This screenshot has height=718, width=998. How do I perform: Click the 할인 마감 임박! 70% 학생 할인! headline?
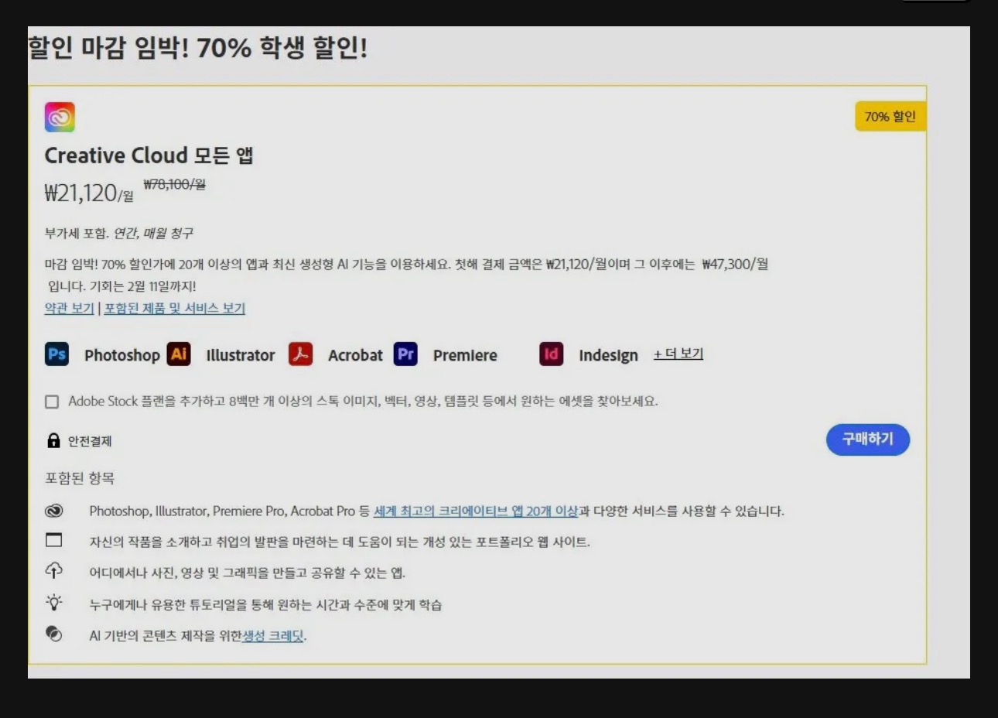point(198,48)
